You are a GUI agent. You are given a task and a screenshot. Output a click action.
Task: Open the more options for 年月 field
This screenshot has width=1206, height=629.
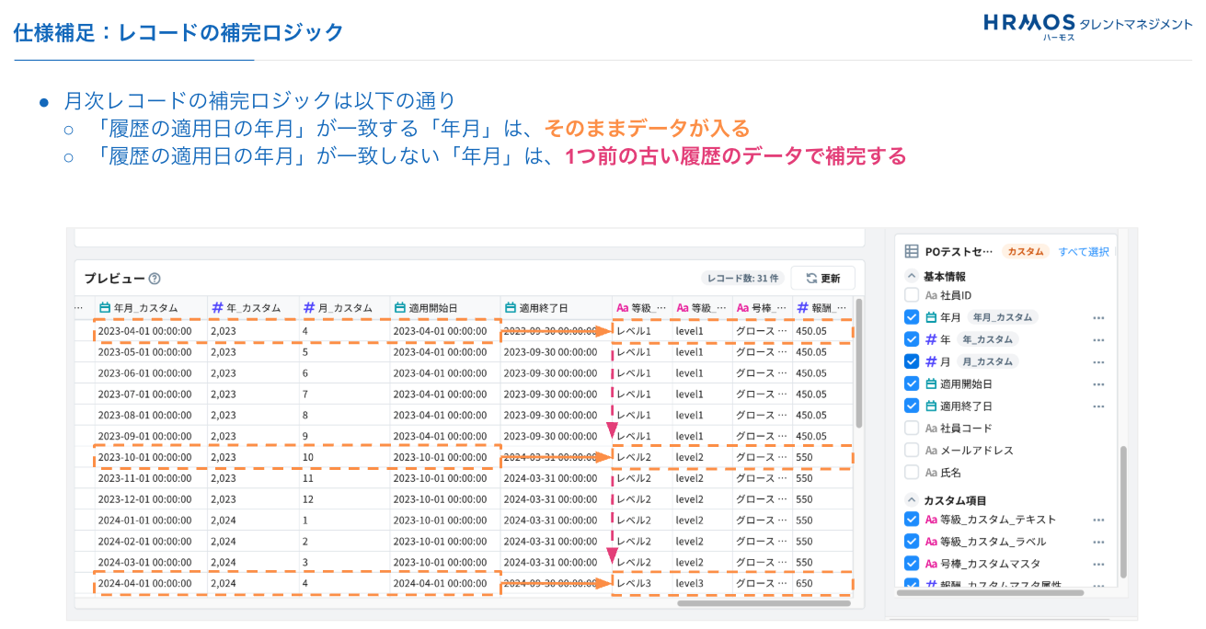point(1097,317)
